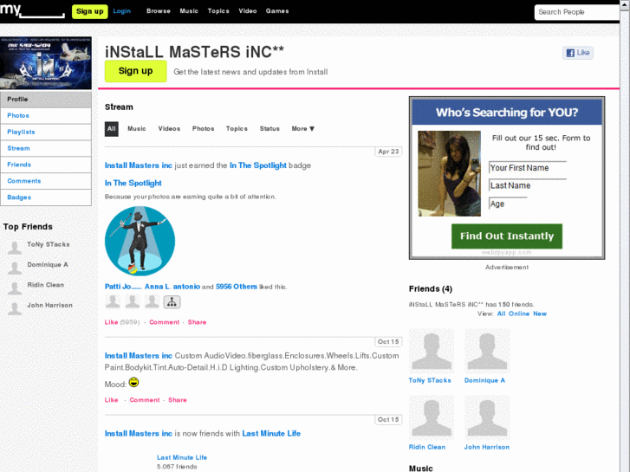
Task: Click the Patti Jo liker name link
Action: point(123,287)
